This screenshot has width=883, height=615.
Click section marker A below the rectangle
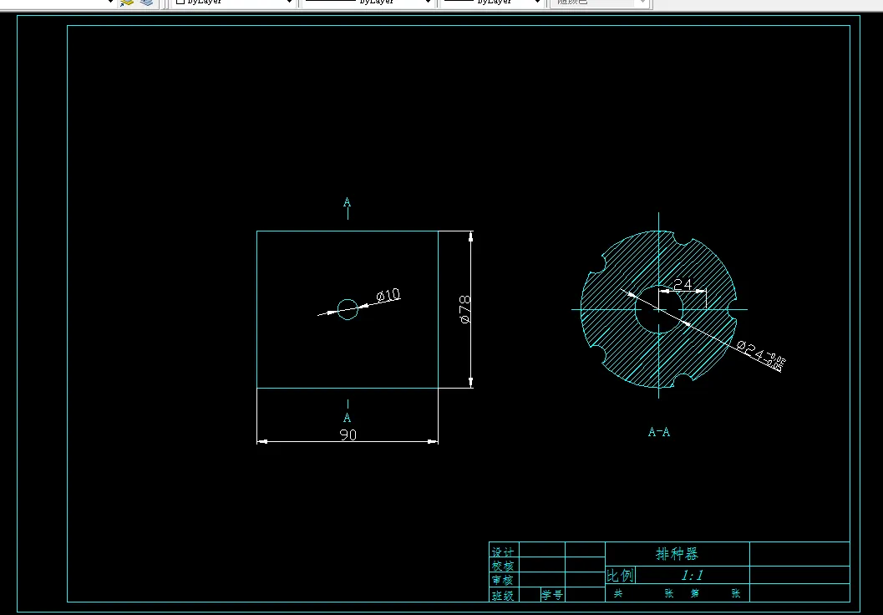[347, 418]
